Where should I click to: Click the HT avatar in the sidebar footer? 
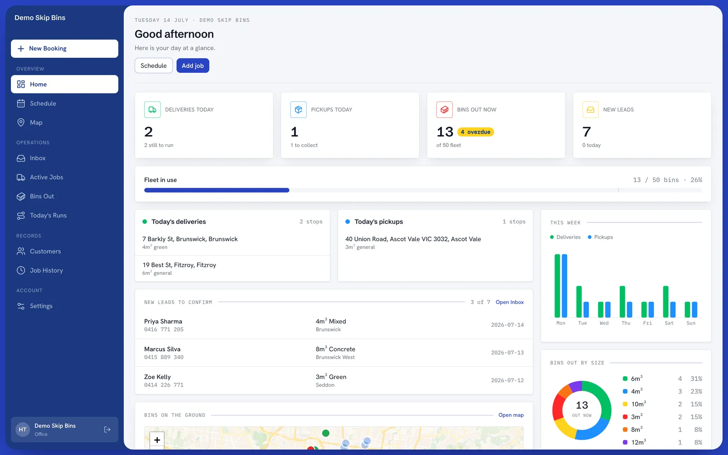[x=23, y=430]
